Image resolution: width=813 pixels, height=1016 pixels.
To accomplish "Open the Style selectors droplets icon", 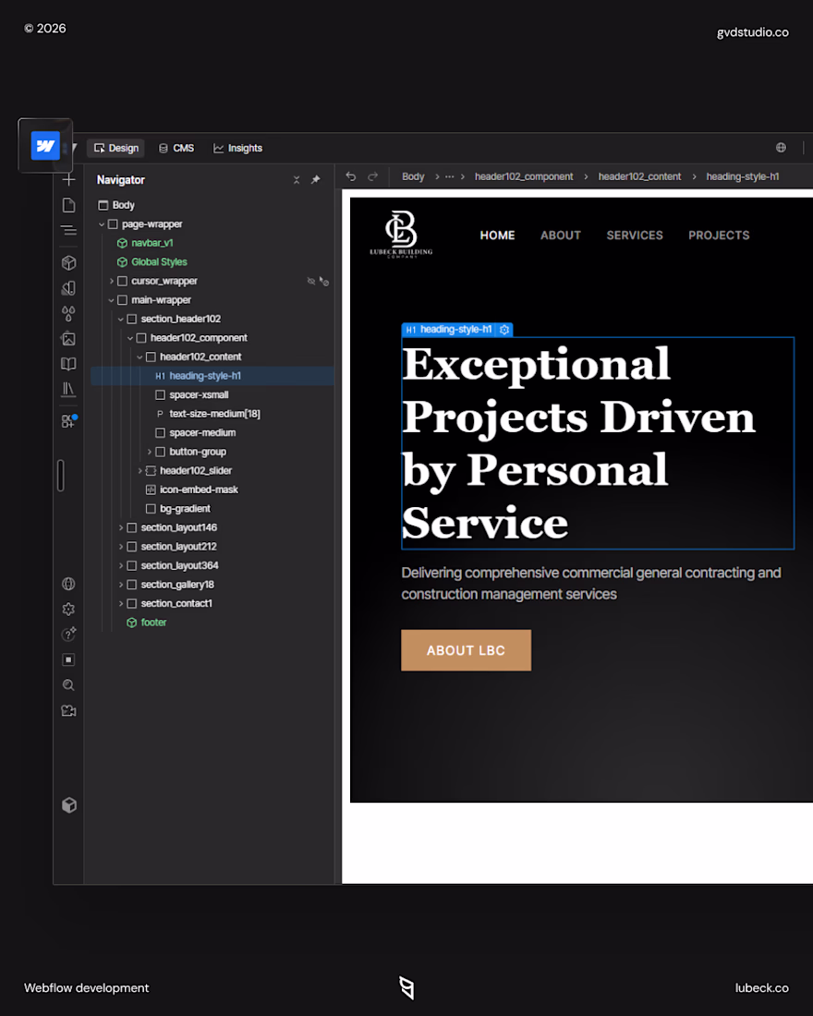I will pos(68,314).
